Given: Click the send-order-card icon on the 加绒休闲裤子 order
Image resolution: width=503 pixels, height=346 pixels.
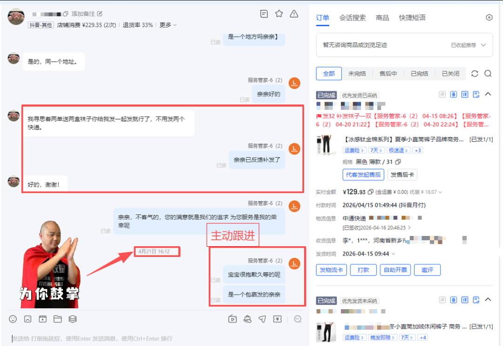Looking at the screenshot, I should pyautogui.click(x=476, y=300).
